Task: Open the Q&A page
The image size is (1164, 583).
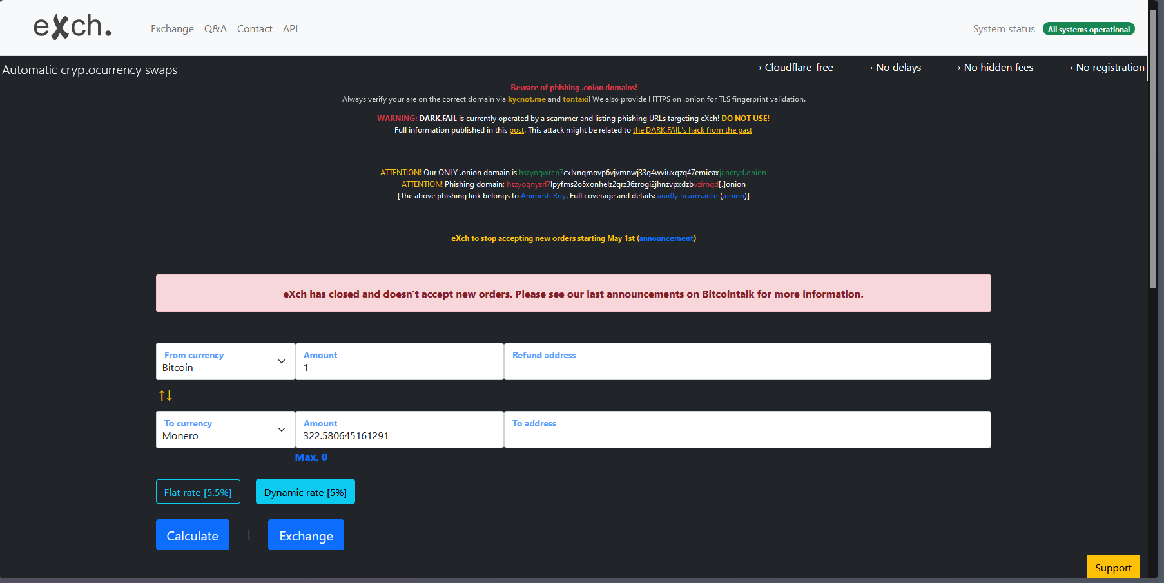Action: pos(215,29)
